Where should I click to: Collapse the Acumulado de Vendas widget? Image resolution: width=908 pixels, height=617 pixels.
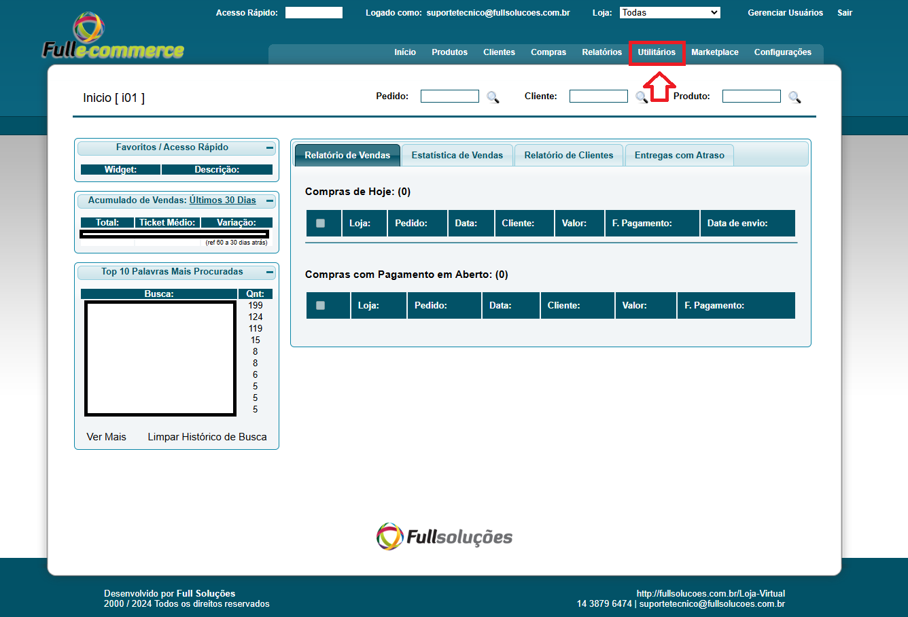point(270,200)
